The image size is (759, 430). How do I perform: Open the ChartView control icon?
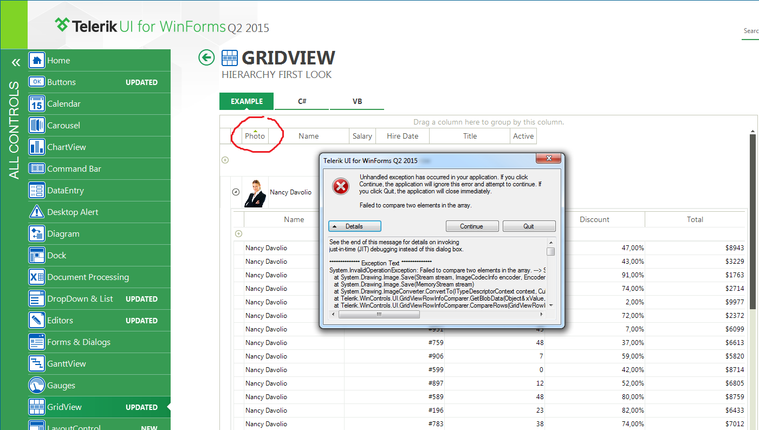click(37, 147)
